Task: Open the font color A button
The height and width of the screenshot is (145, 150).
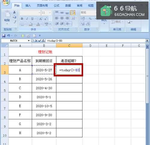Action: (38, 24)
